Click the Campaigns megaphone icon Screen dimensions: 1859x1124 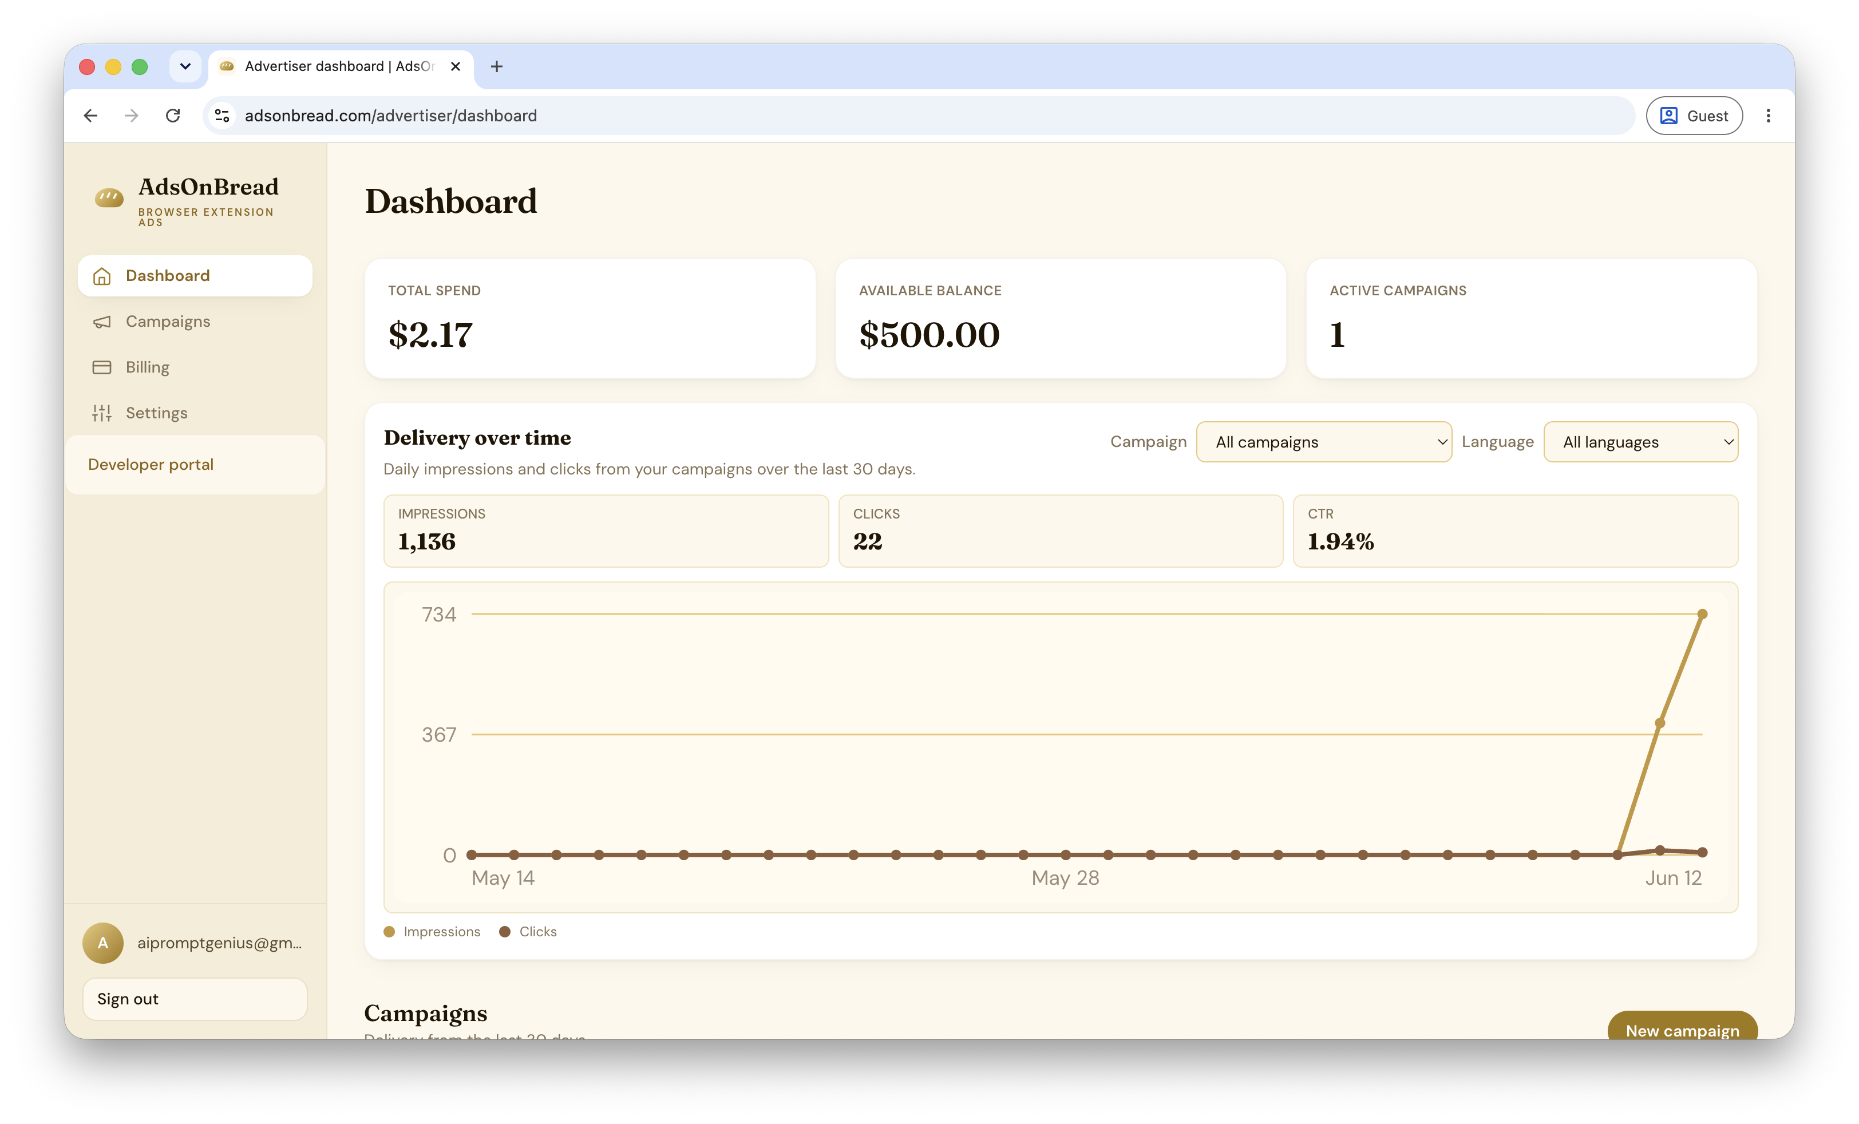pyautogui.click(x=102, y=322)
